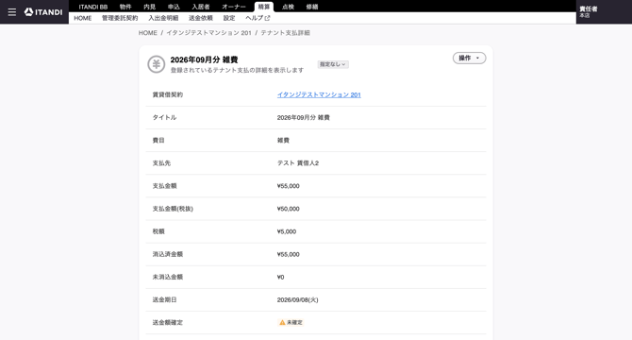This screenshot has height=340, width=632.
Task: Click the warning icon on 未確定 badge
Action: [x=282, y=322]
